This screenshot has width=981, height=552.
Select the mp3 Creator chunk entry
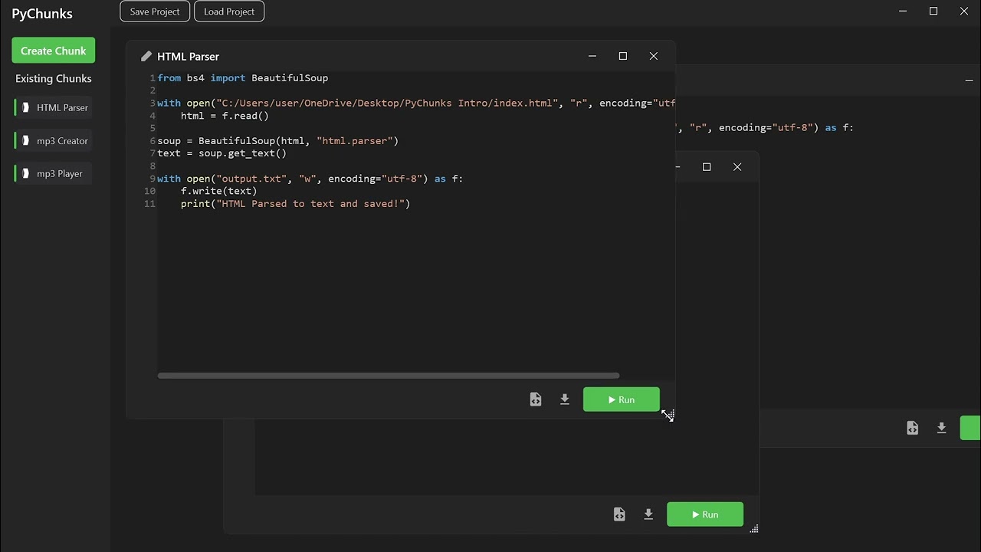tap(54, 140)
